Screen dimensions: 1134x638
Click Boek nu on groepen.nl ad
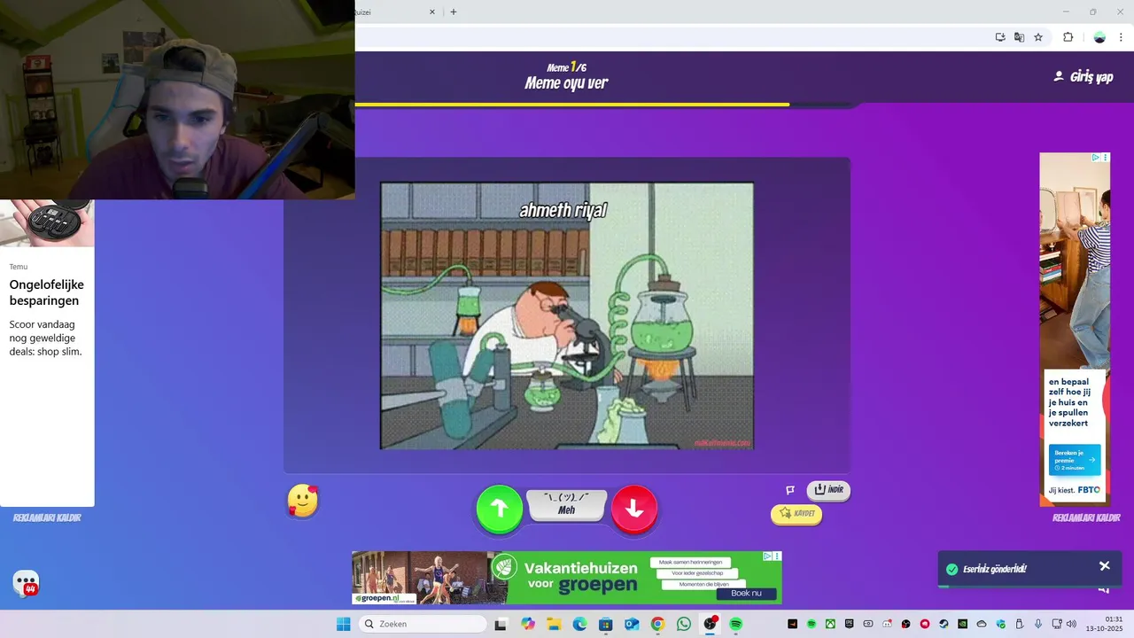click(746, 593)
